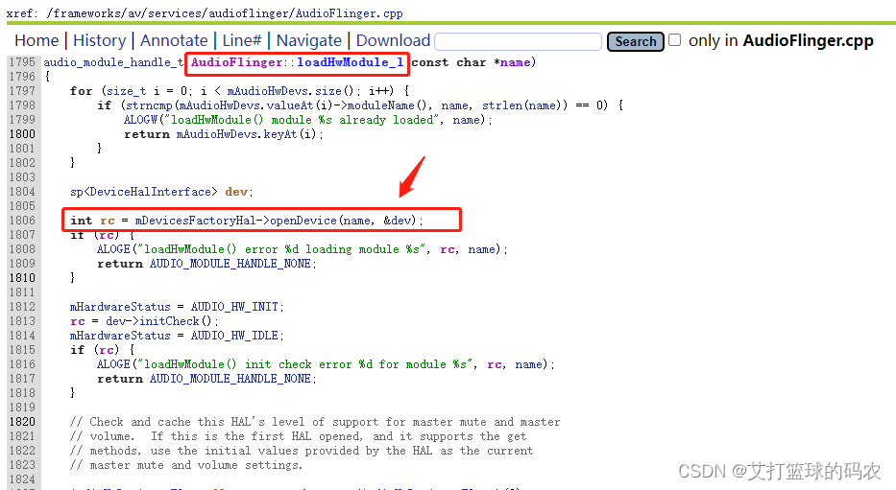Follow the size_t link on line 1797
This screenshot has height=490, width=896.
[x=127, y=91]
